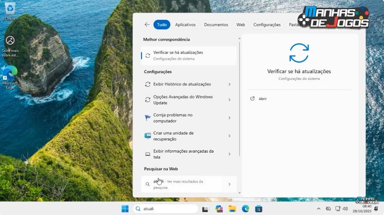Expand Exibir Histórico de atualizações chevron
The image size is (384, 215).
click(x=229, y=84)
